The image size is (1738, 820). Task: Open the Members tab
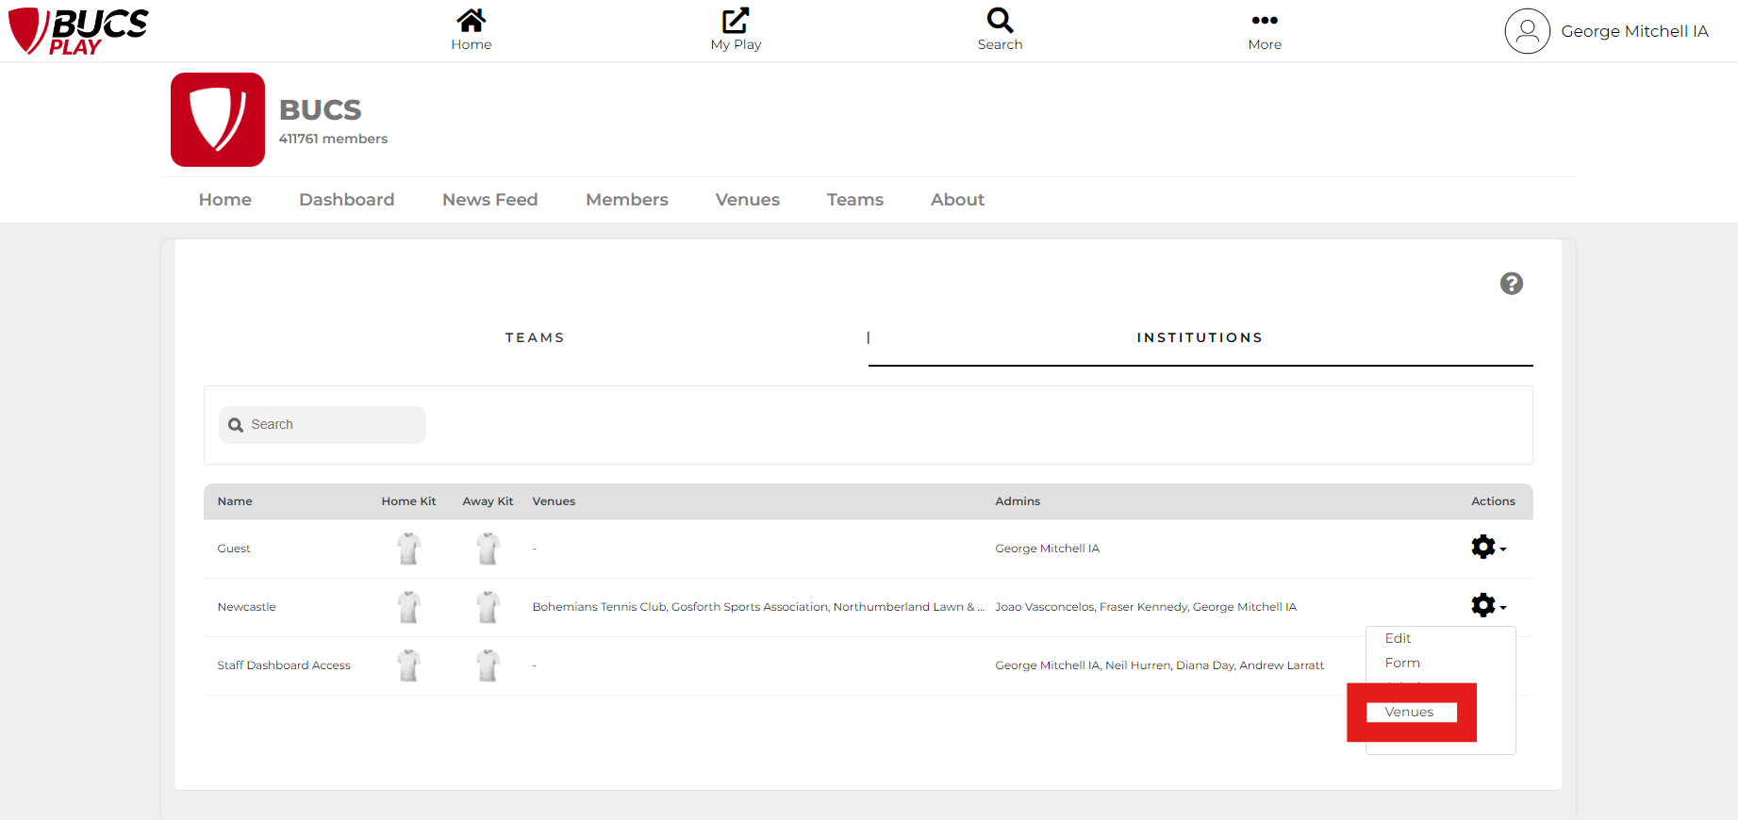627,200
